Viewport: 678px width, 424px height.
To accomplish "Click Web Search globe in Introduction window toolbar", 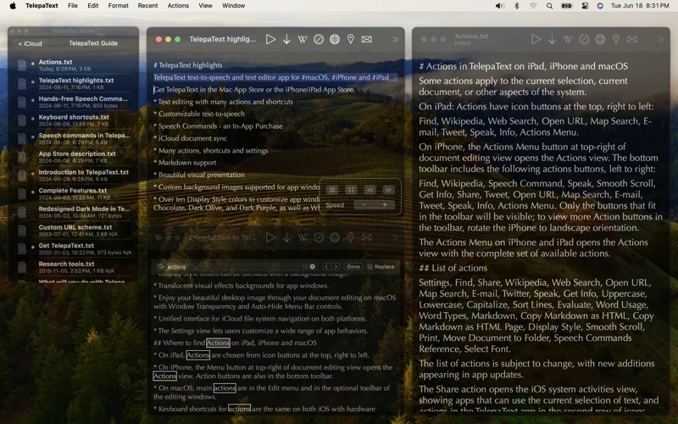I will 335,237.
